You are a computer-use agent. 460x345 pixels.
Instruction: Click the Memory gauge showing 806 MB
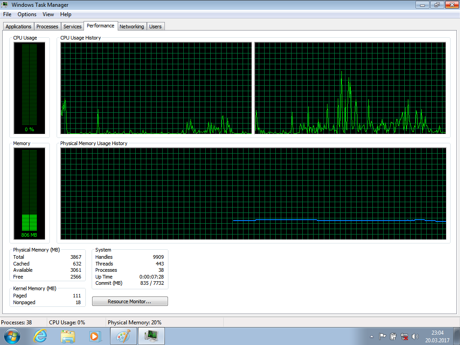[x=29, y=194]
